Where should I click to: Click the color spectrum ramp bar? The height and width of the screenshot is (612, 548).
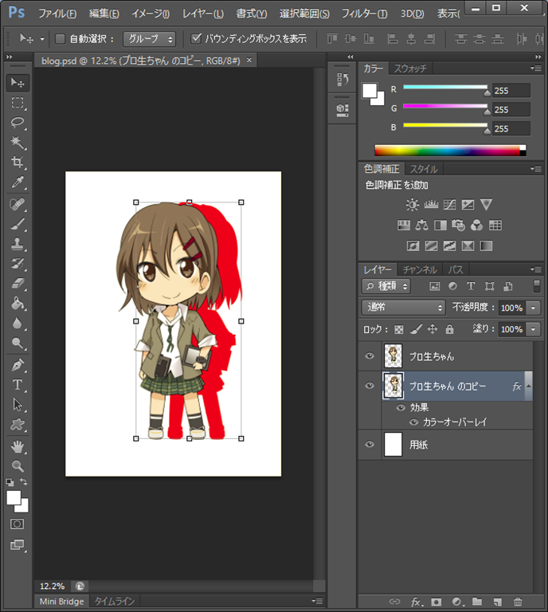[x=450, y=150]
